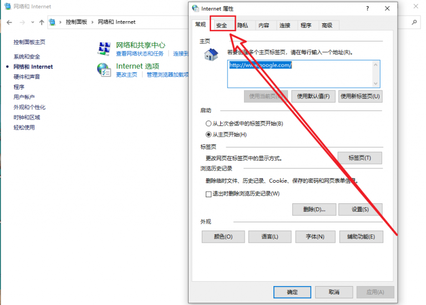Click the 应用(A) button
Image resolution: width=426 pixels, height=305 pixels.
point(375,292)
